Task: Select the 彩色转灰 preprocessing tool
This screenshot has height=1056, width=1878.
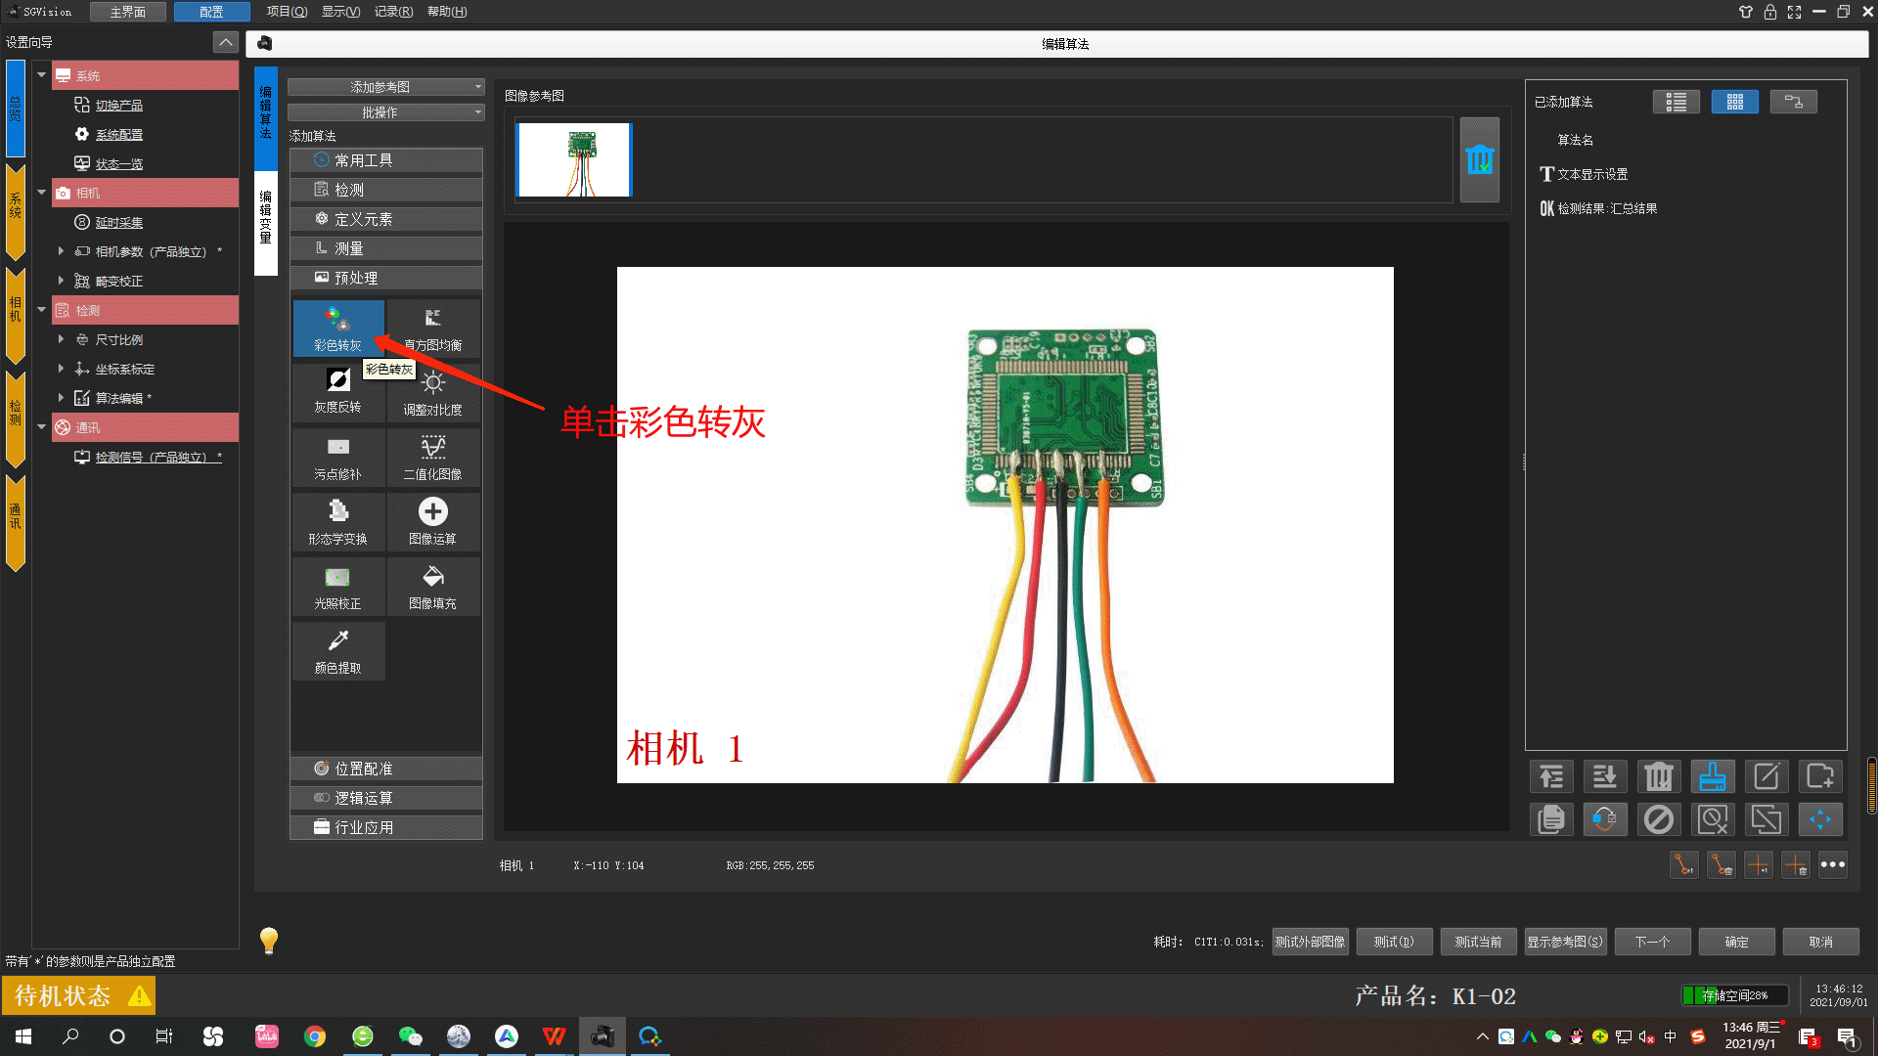Action: pos(337,328)
